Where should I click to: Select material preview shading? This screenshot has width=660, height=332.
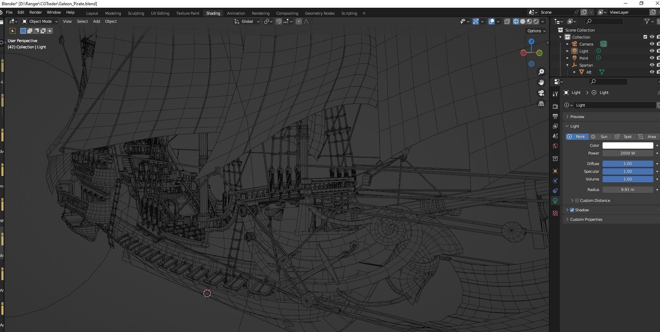click(529, 21)
